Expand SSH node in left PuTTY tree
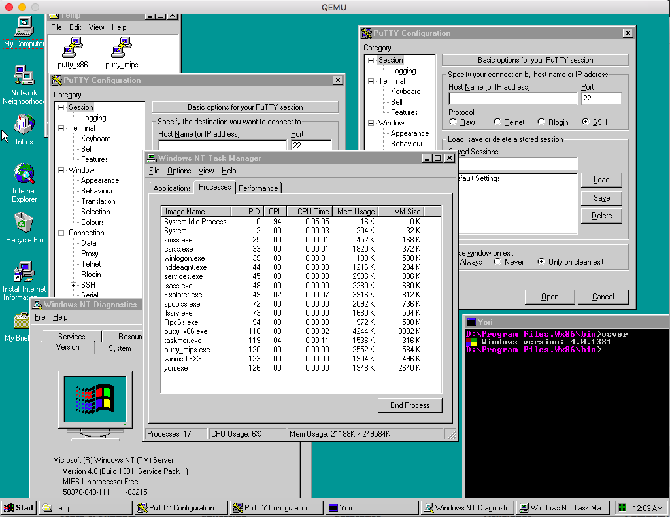670x517 pixels. [73, 285]
